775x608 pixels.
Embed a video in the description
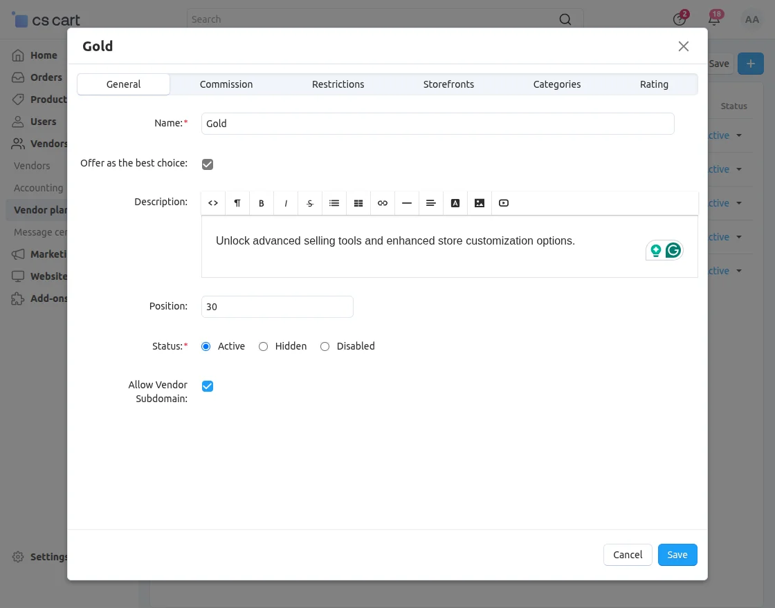tap(503, 202)
